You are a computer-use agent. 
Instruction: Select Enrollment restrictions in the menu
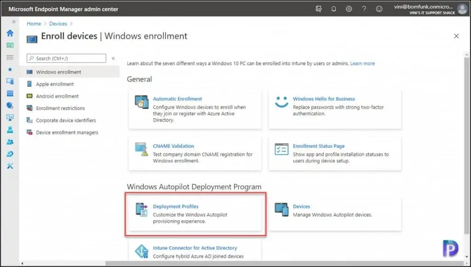60,108
